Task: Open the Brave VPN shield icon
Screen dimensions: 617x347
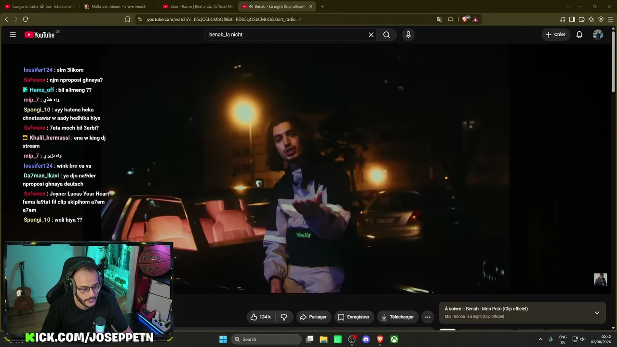Action: 601,19
